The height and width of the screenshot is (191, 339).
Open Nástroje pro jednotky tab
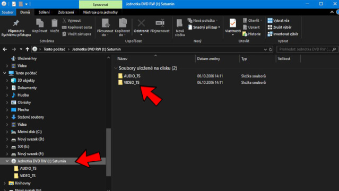(100, 12)
